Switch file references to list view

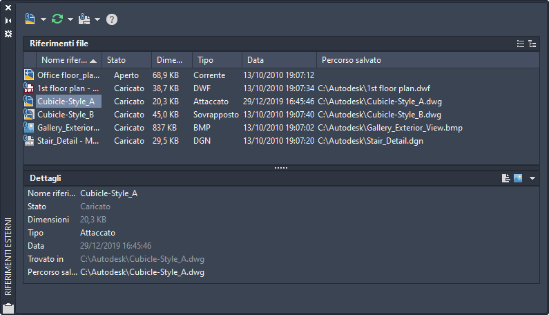coord(521,44)
